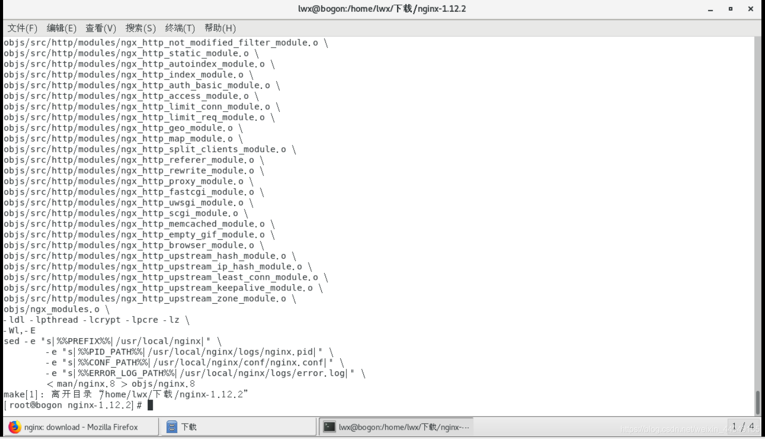Click the -ldl -lpthread -lcrypt linker line
The height and width of the screenshot is (439, 765).
tap(97, 320)
